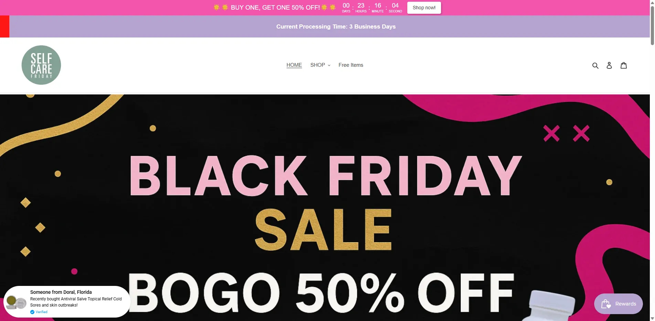655x321 pixels.
Task: Click the Rewards gift bag icon
Action: point(606,304)
